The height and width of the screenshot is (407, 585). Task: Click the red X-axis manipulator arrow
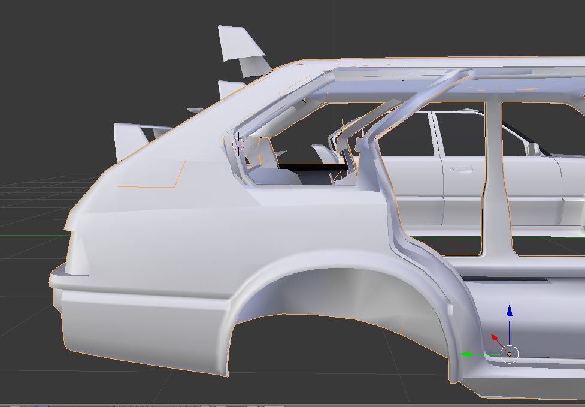click(x=495, y=338)
